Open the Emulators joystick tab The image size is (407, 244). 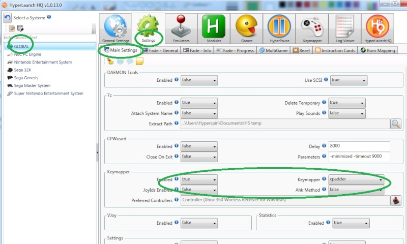pos(181,28)
